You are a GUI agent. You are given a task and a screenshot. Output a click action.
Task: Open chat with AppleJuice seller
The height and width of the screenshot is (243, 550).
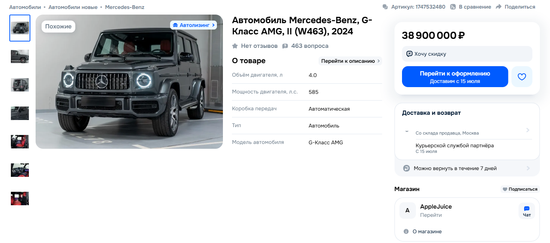(x=527, y=211)
